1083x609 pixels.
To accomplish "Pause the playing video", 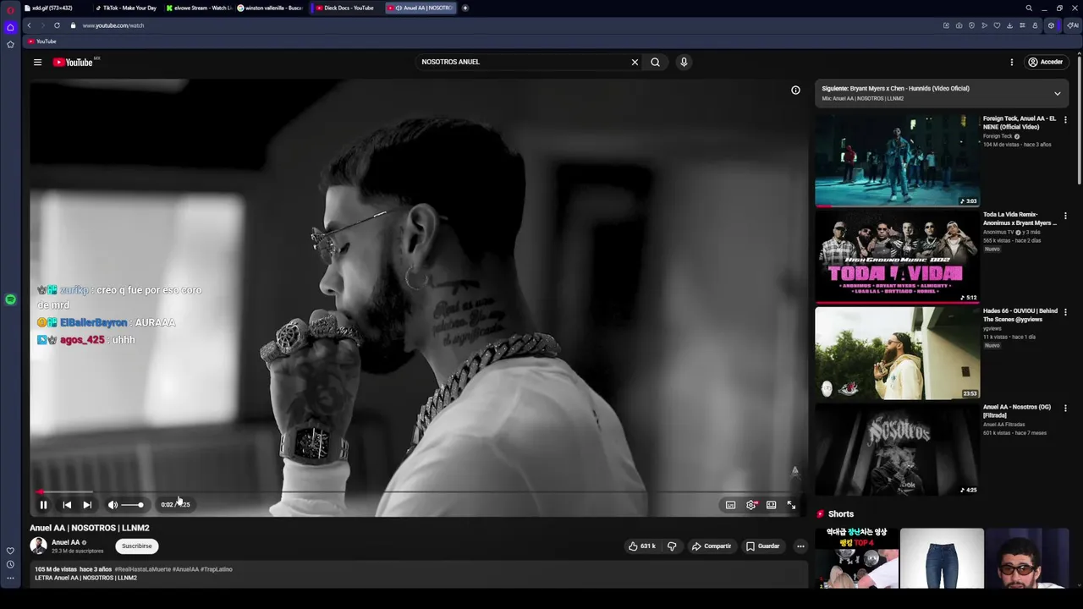I will (43, 505).
